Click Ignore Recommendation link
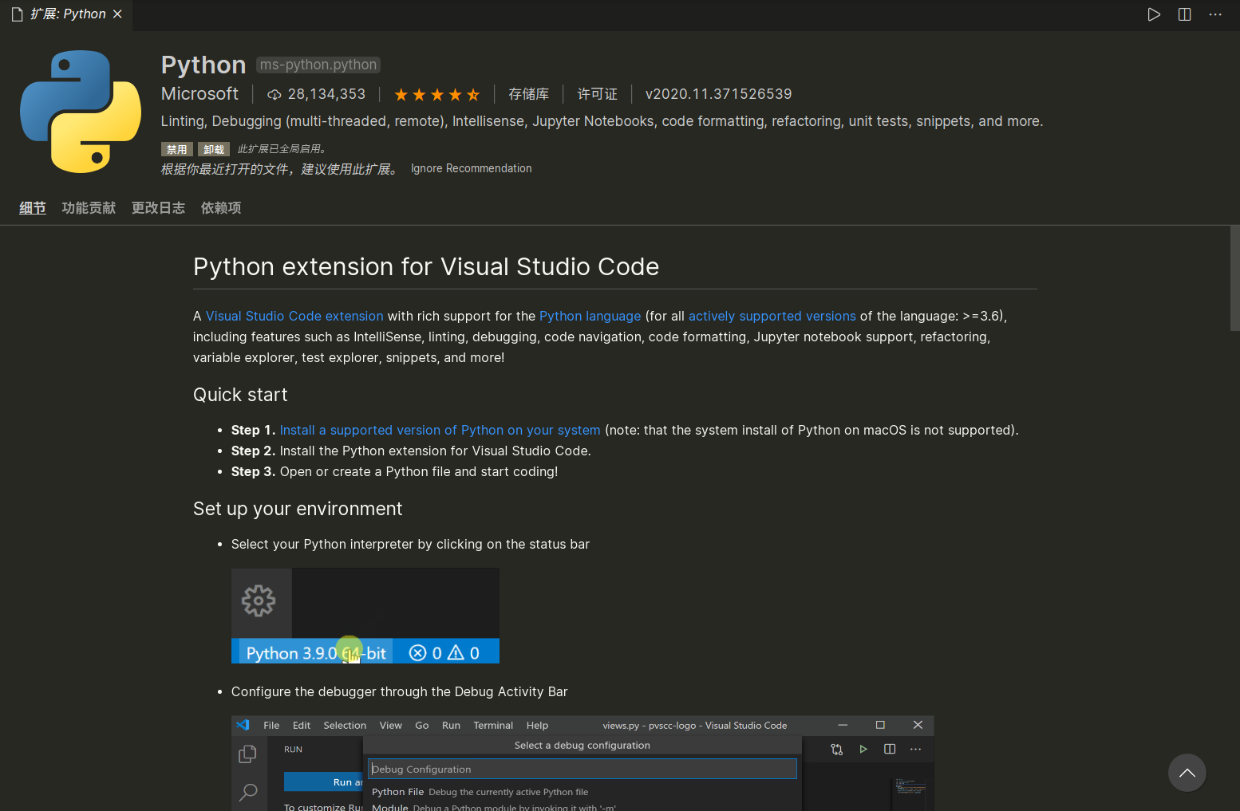 coord(471,168)
